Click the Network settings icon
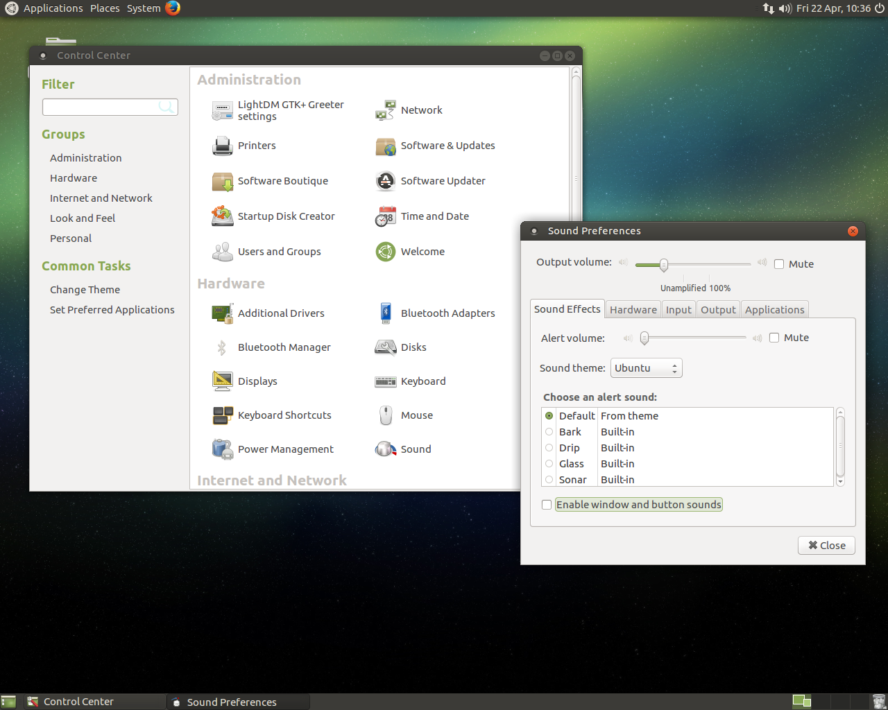Image resolution: width=888 pixels, height=710 pixels. pyautogui.click(x=386, y=110)
